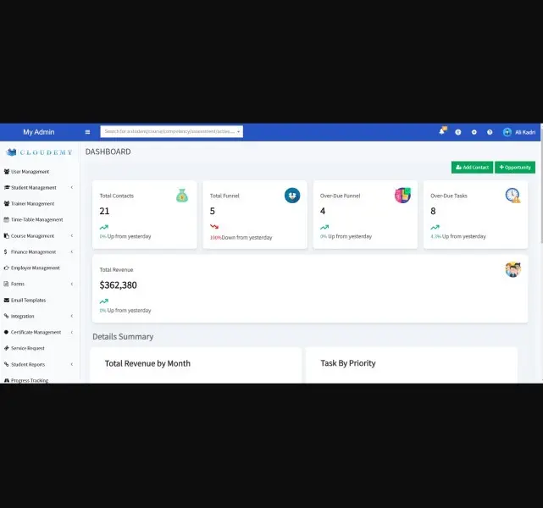
Task: Expand the Certificate Management chevron
Action: point(72,332)
